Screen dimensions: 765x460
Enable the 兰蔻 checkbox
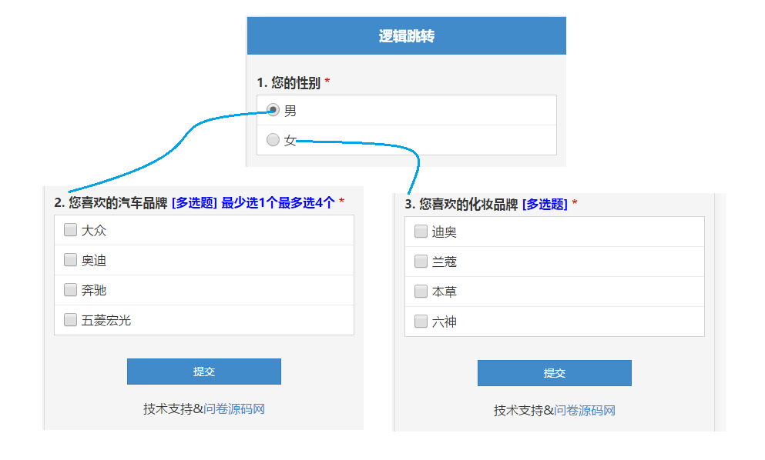click(x=421, y=262)
